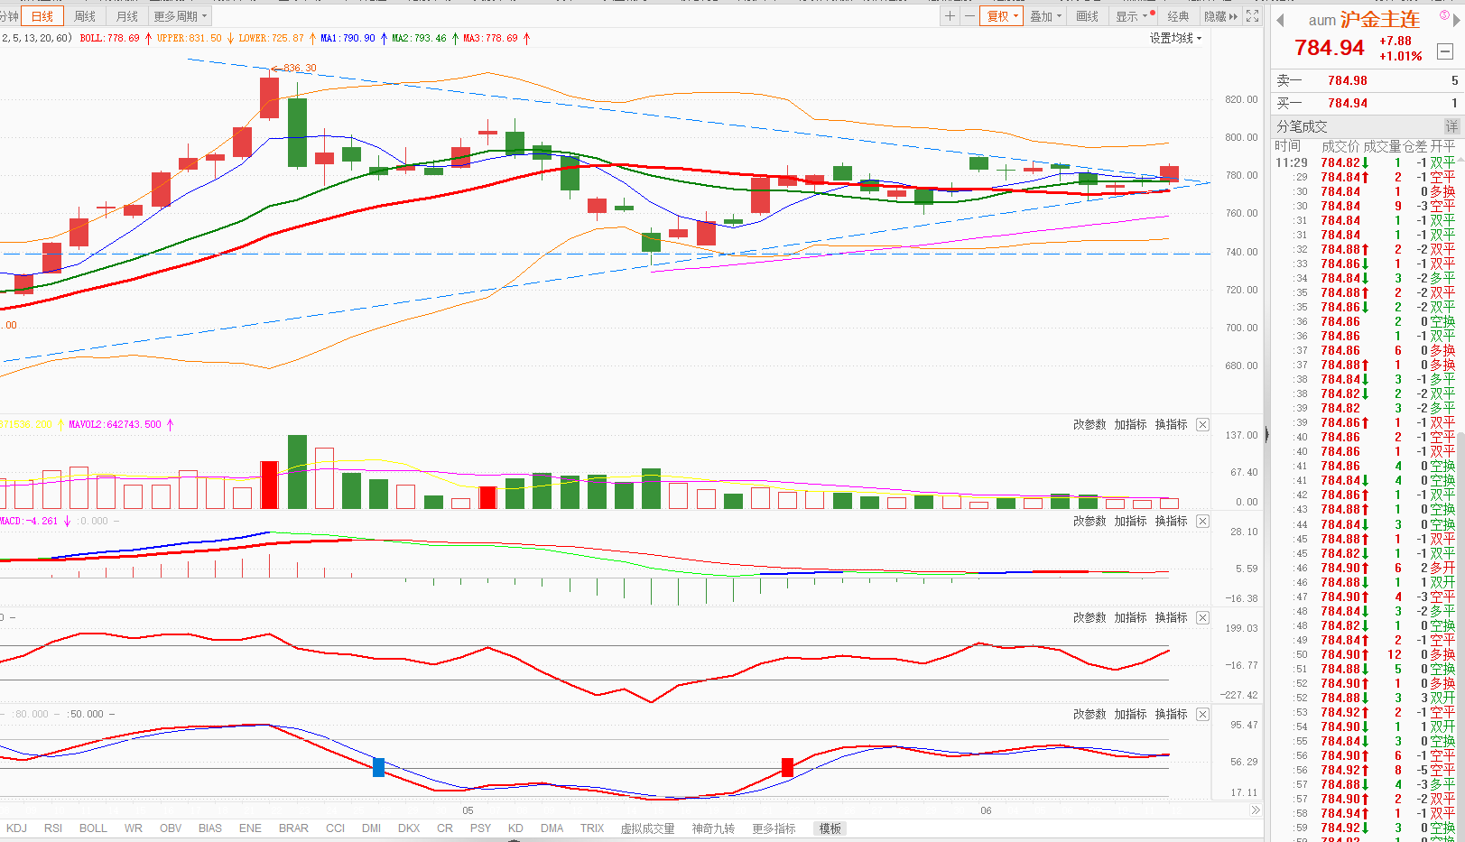Select the CCI indicator tab
Image resolution: width=1465 pixels, height=842 pixels.
tap(335, 828)
